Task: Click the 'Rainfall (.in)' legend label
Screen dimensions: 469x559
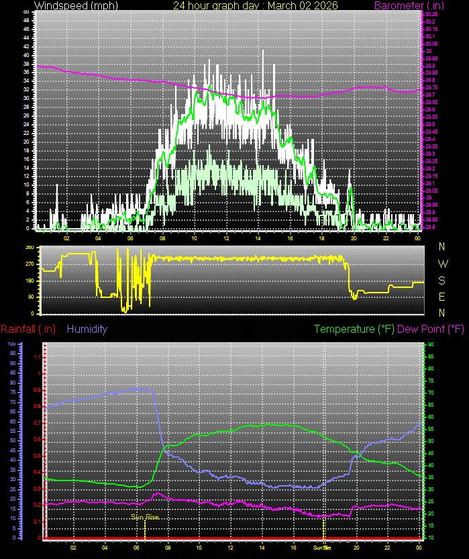Action: click(x=28, y=329)
